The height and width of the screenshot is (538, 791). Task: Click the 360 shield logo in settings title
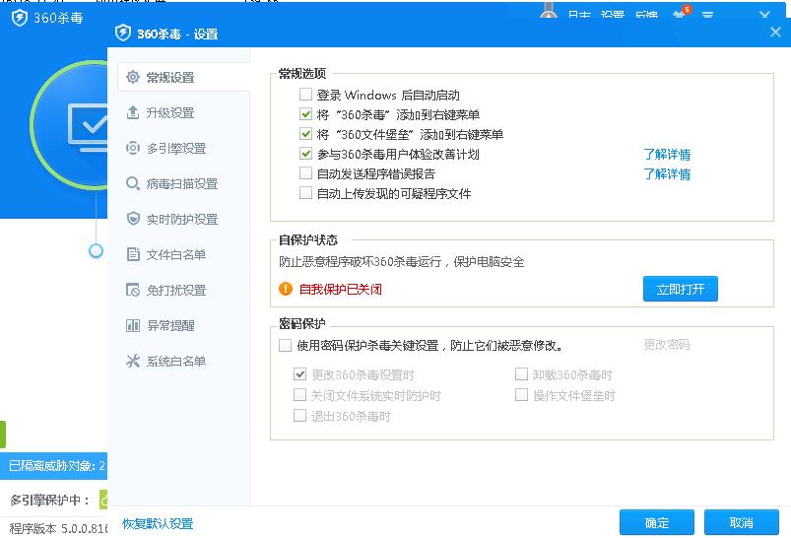point(123,34)
